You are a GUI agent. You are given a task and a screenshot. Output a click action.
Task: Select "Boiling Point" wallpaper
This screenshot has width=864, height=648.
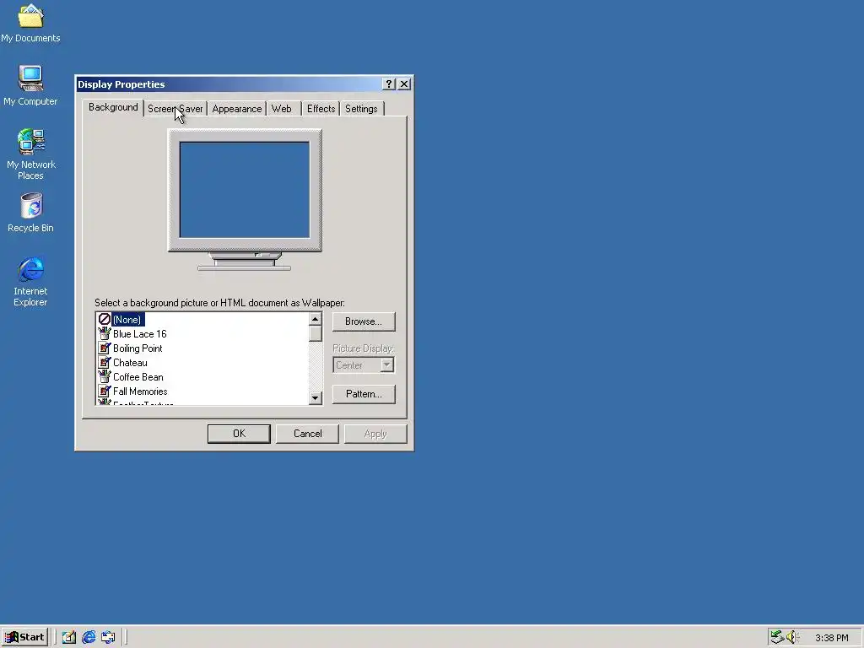pyautogui.click(x=138, y=348)
